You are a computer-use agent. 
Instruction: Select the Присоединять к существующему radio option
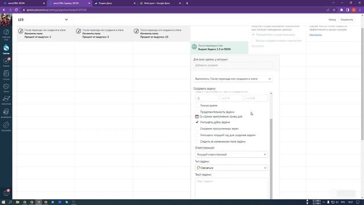coord(253,35)
